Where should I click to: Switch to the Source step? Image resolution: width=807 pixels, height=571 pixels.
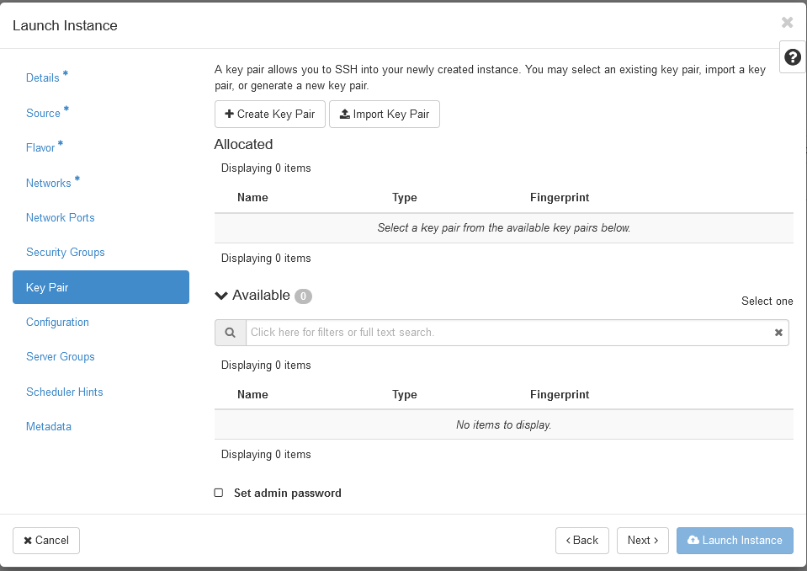pos(43,114)
